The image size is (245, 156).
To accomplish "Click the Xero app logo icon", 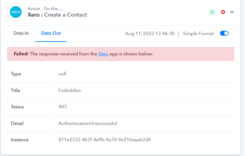I will pos(16,12).
